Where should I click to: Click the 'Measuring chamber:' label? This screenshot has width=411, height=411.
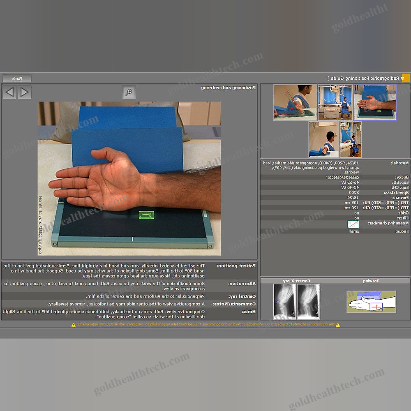click(x=388, y=223)
